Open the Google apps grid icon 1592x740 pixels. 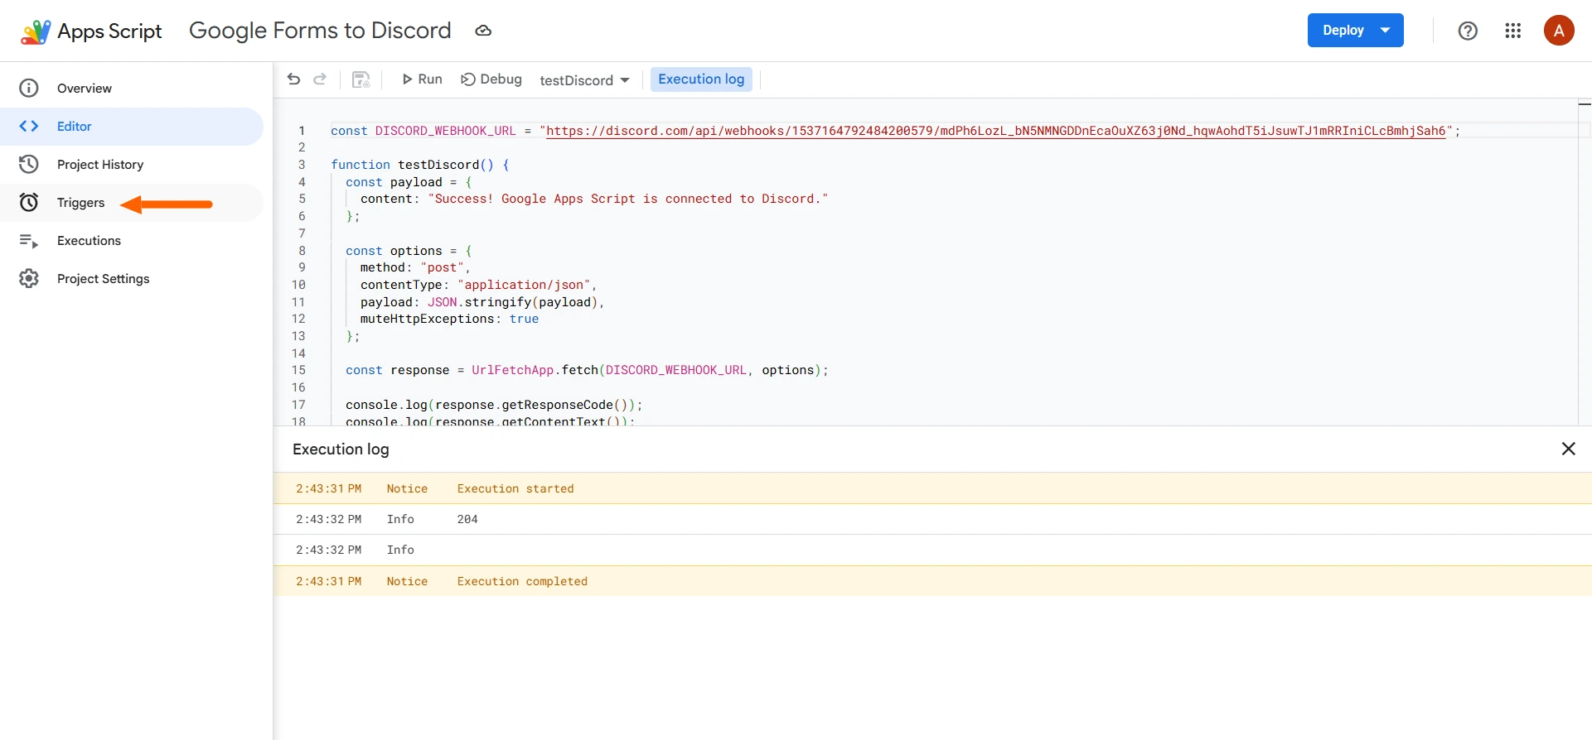coord(1513,31)
